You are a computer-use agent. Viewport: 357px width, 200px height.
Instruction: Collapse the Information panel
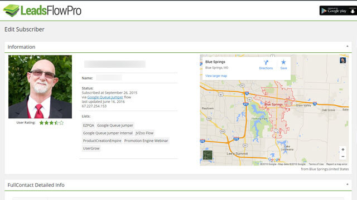tap(347, 47)
